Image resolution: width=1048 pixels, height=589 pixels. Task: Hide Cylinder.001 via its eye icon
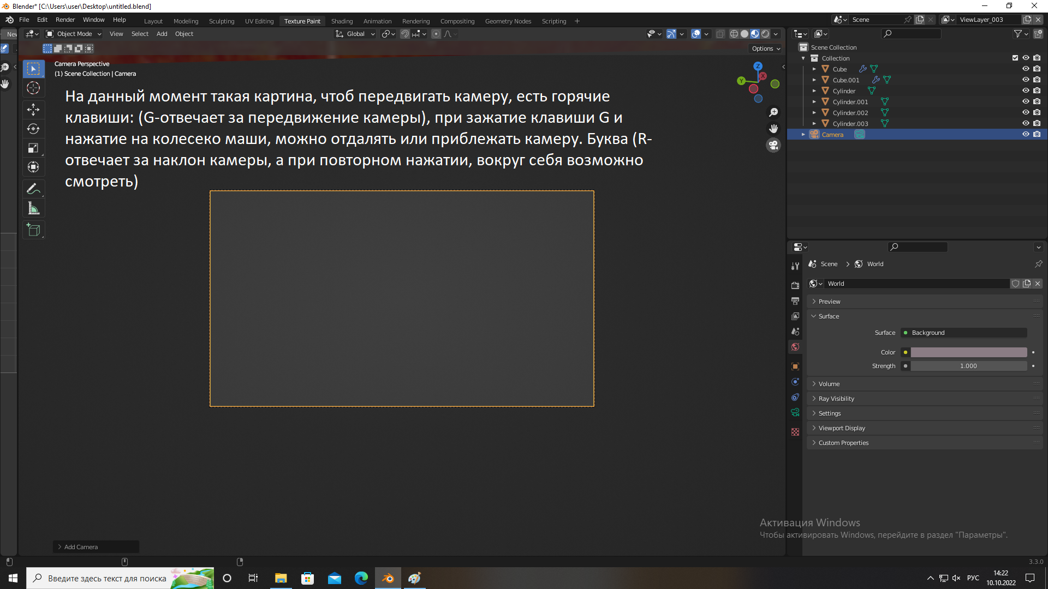coord(1026,101)
